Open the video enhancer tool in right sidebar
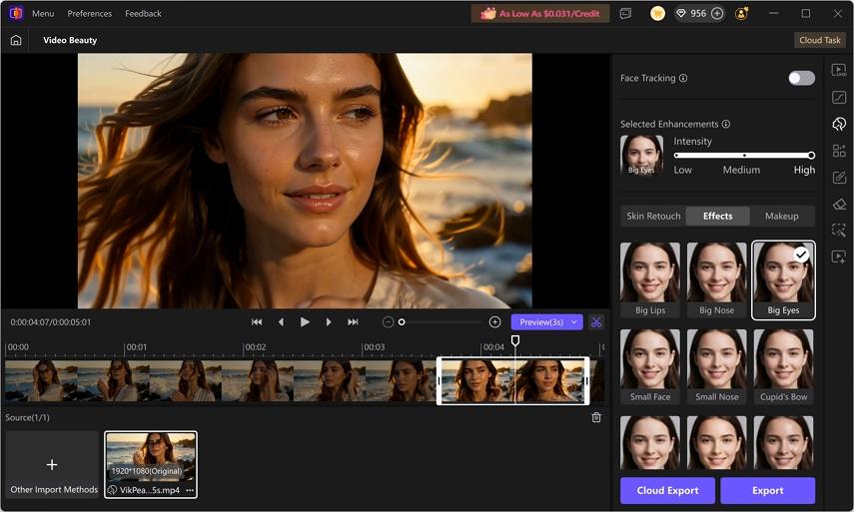Screen dimensions: 854x512 coord(839,70)
